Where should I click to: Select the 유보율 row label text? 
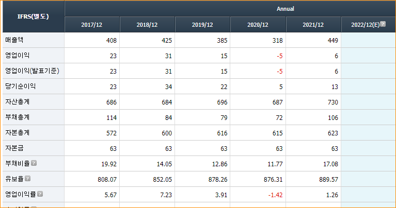14,179
